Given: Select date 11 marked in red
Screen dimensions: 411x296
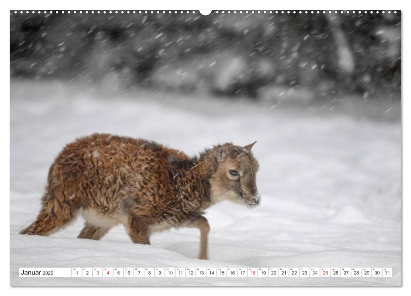Looking at the screenshot, I should point(181,273).
